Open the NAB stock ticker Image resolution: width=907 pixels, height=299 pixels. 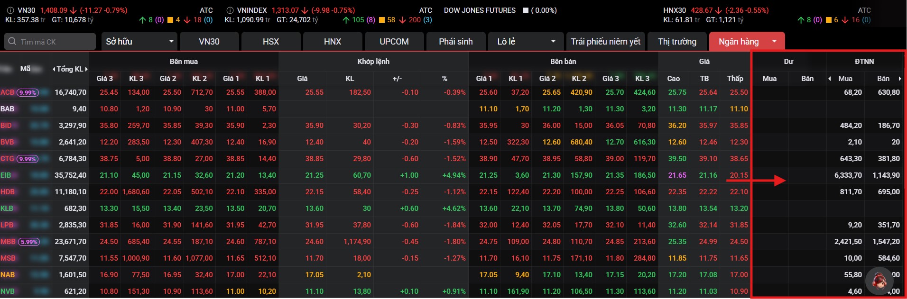[x=8, y=275]
